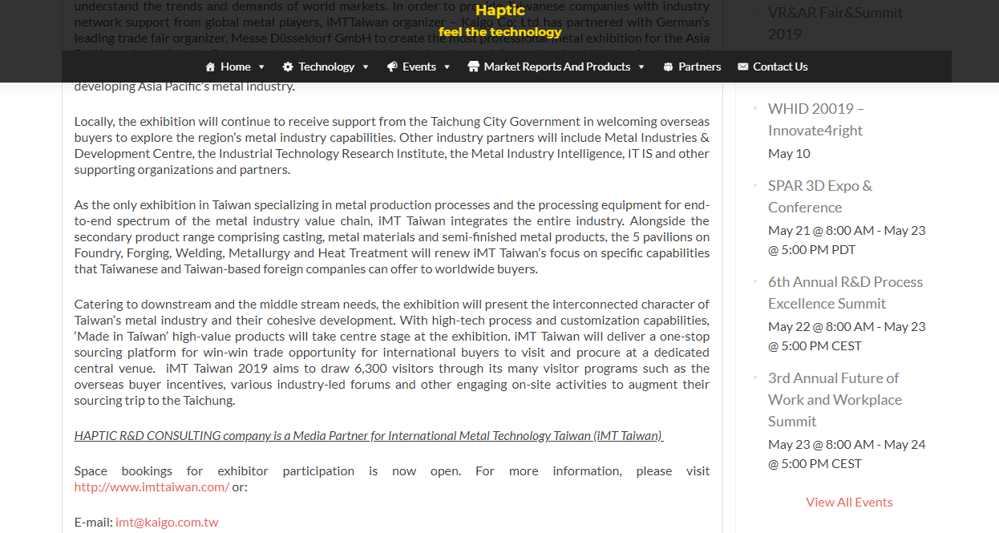Click the paragraph starting 'As the only exhibition in Taiwan'
Screen dimensions: 999x533
pyautogui.click(x=392, y=236)
